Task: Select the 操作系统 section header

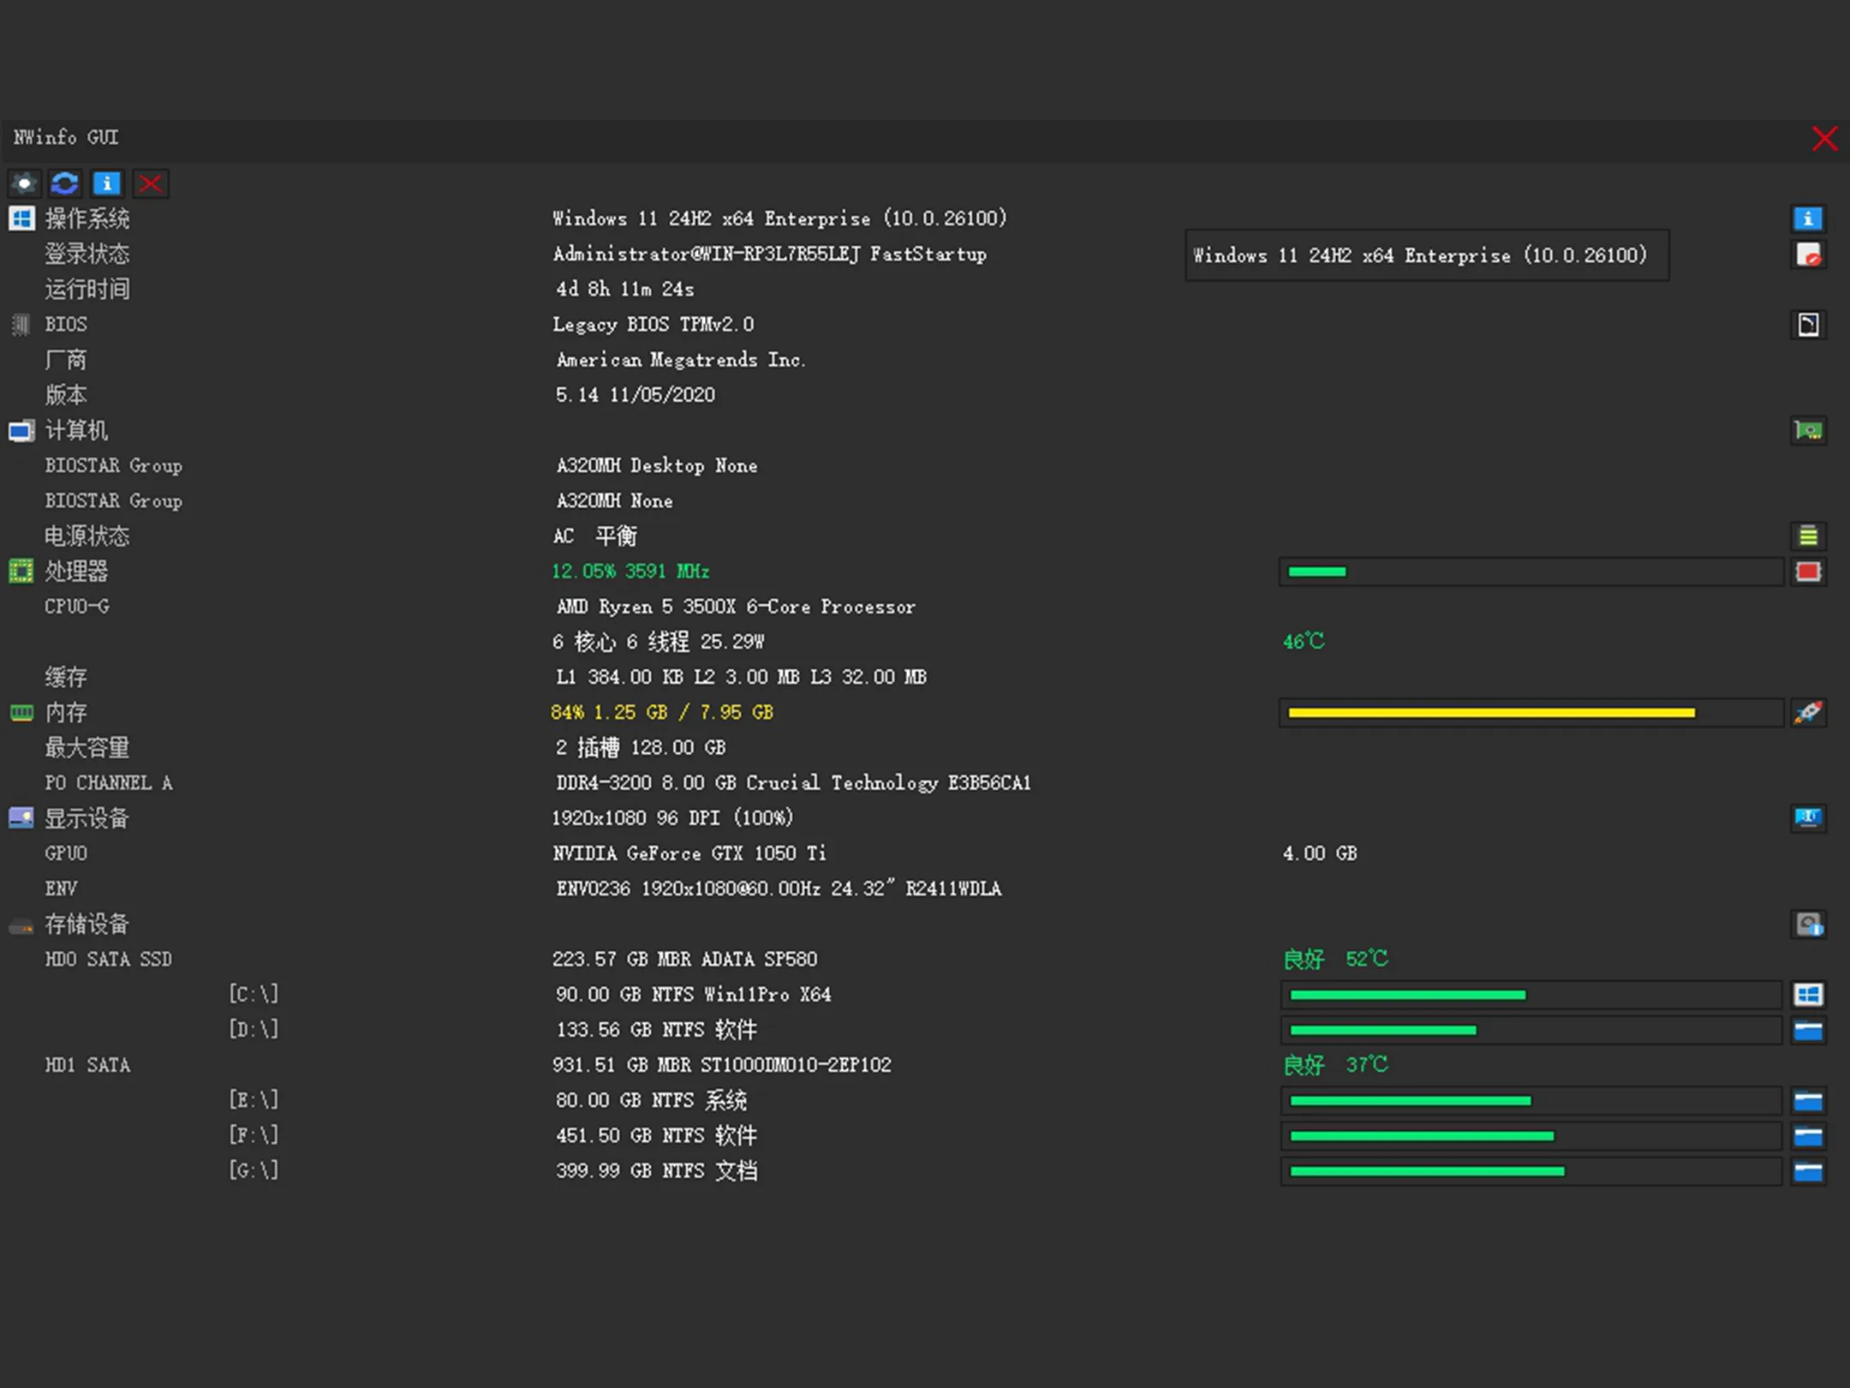Action: coord(87,219)
